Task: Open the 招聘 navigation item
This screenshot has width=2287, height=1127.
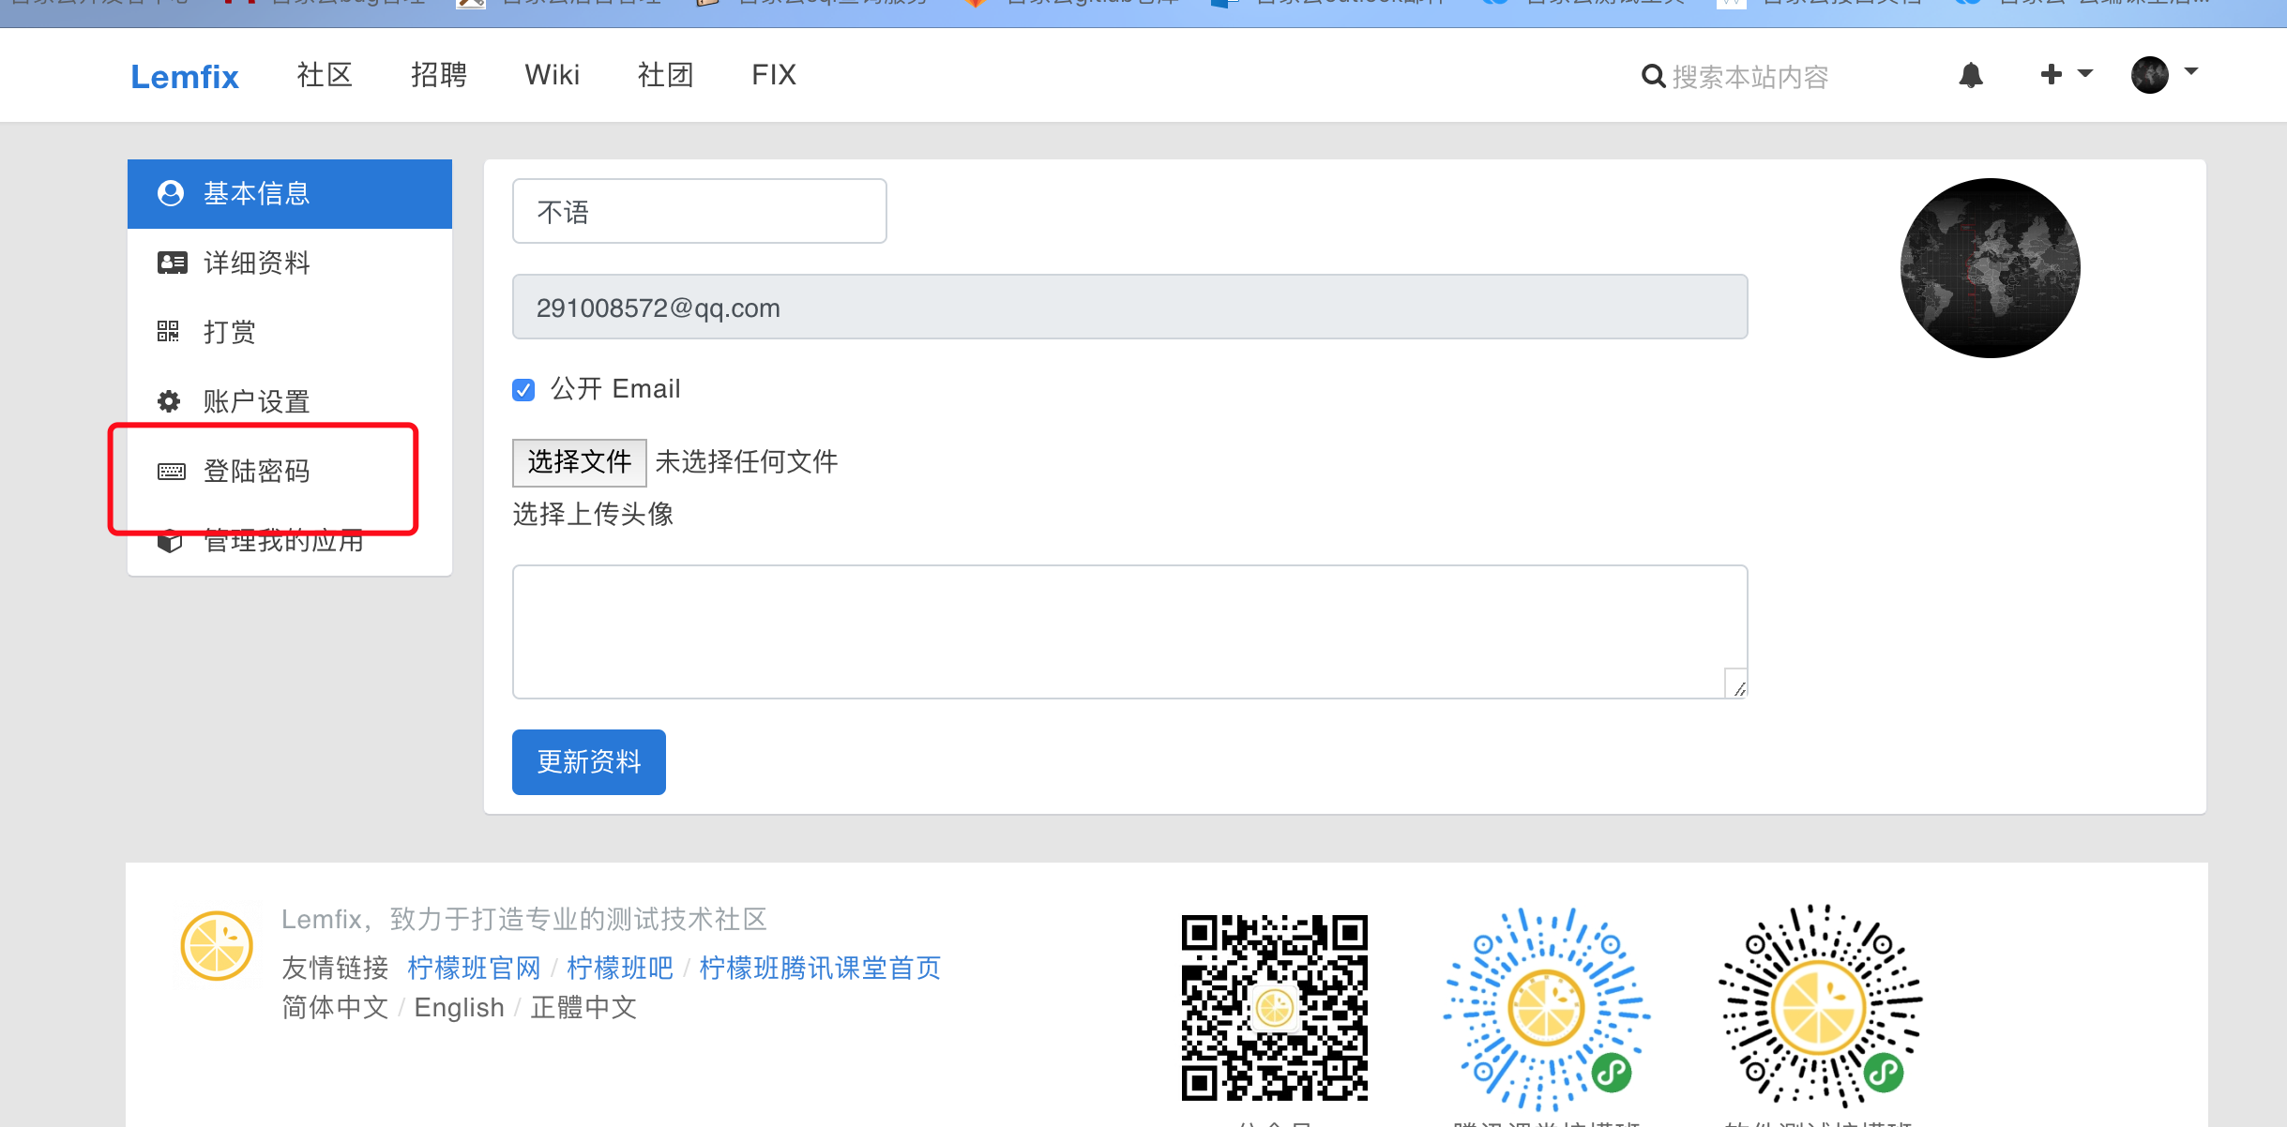Action: coord(438,75)
